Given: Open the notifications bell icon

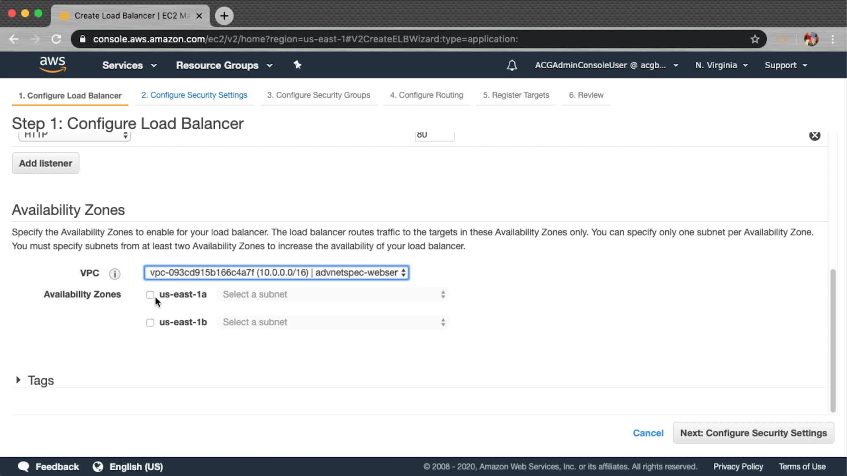Looking at the screenshot, I should (512, 65).
